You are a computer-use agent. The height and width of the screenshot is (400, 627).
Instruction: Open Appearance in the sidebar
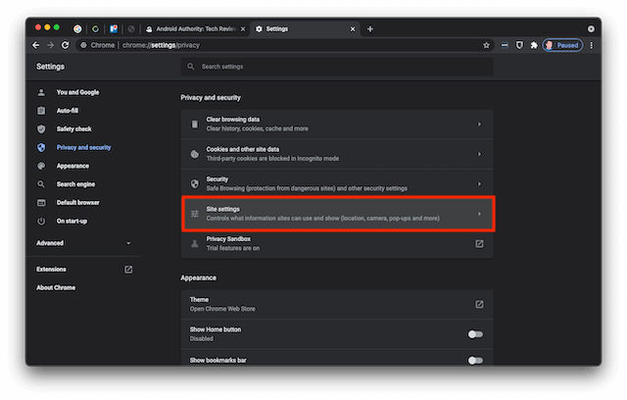coord(72,166)
